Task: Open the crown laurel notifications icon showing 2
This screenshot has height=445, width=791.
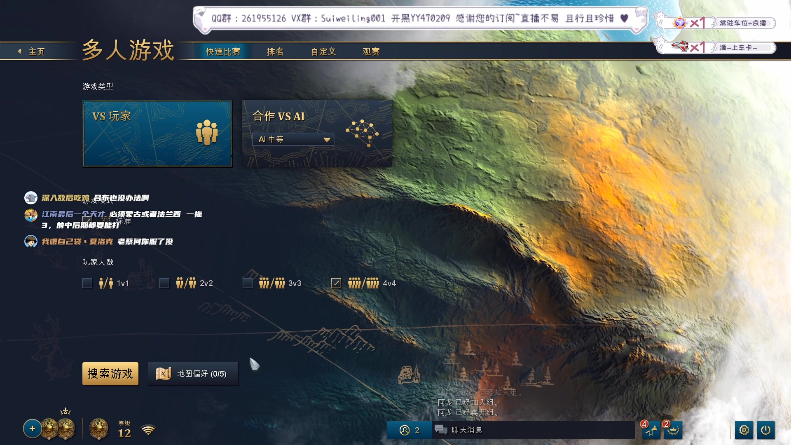Action: 673,430
